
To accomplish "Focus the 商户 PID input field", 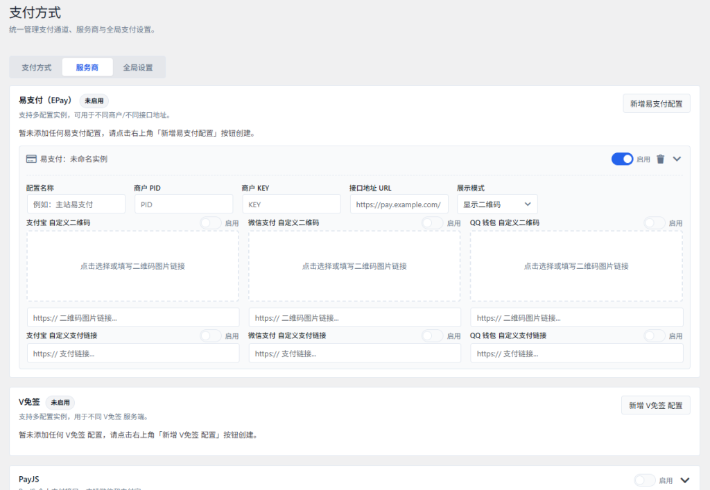I will tap(183, 204).
